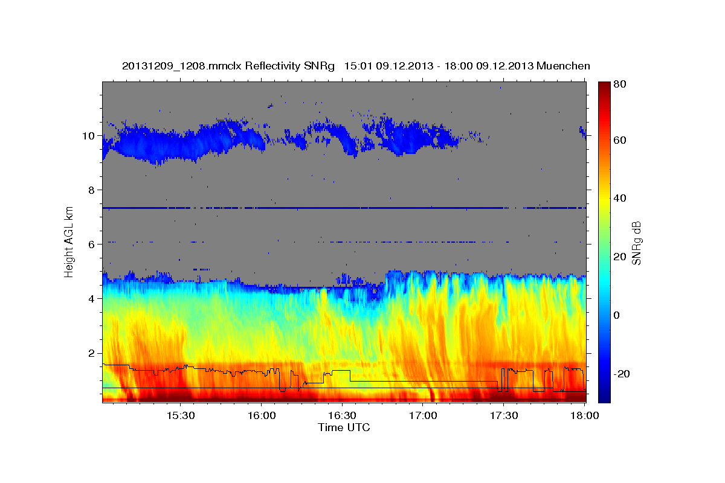Screen dimensions: 725x483
Task: Click the Time UTC axis title
Action: (344, 427)
